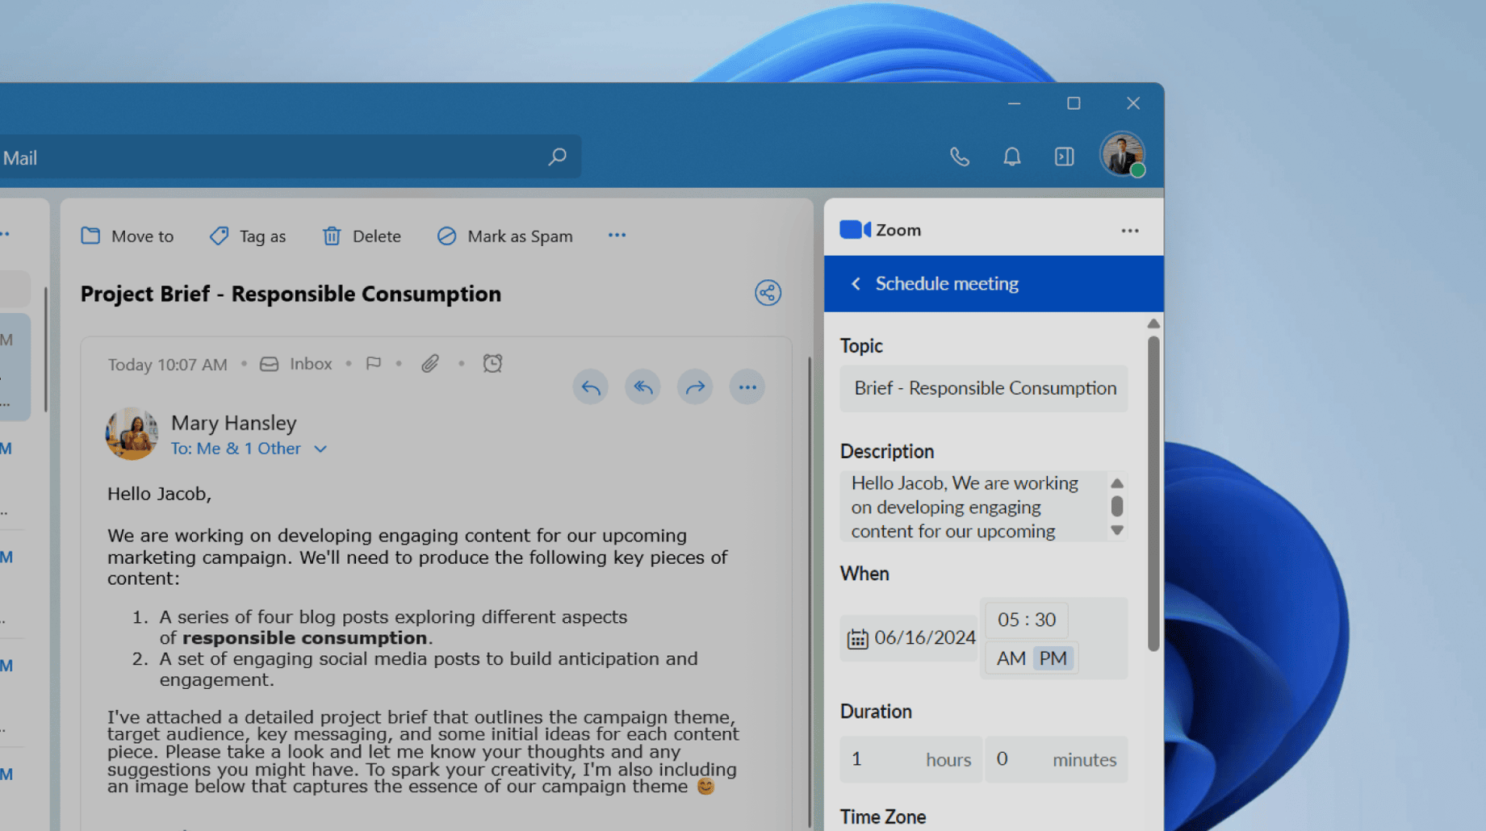Image resolution: width=1486 pixels, height=831 pixels.
Task: Click the 05 : 30 time field
Action: click(x=1027, y=620)
